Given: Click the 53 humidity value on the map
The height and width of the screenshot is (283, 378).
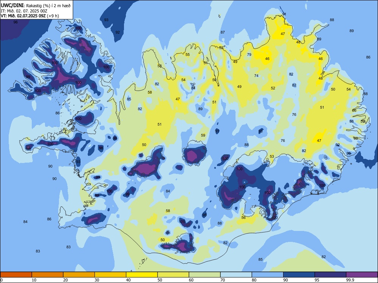Looking at the screenshot, I should [x=272, y=157].
